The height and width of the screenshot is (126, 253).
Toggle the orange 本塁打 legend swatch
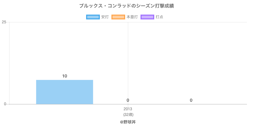(x=118, y=17)
